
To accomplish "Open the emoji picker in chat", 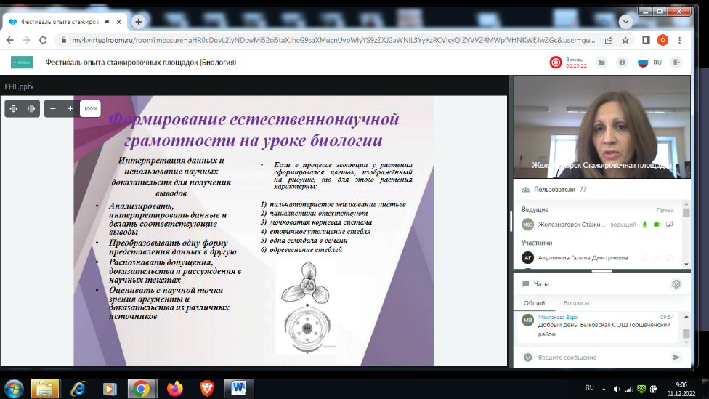I will click(527, 358).
